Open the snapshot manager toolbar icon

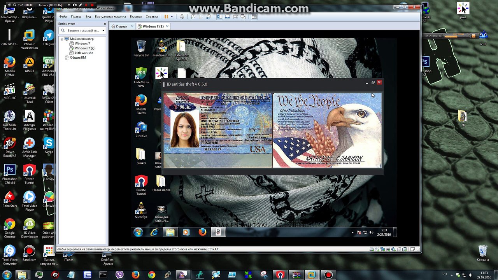(x=209, y=17)
